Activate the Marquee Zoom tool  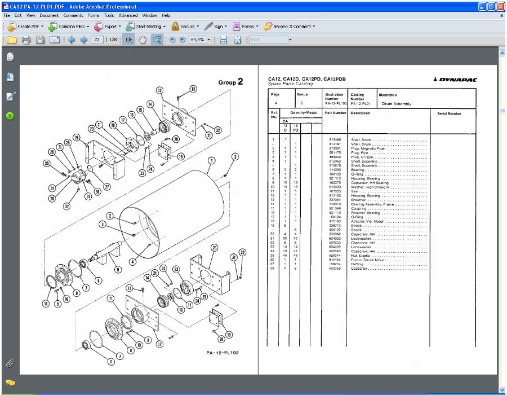[x=157, y=40]
